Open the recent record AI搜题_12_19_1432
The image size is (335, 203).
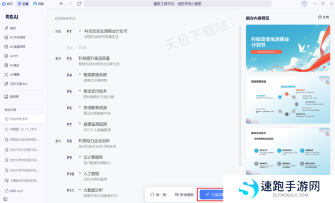[21, 129]
